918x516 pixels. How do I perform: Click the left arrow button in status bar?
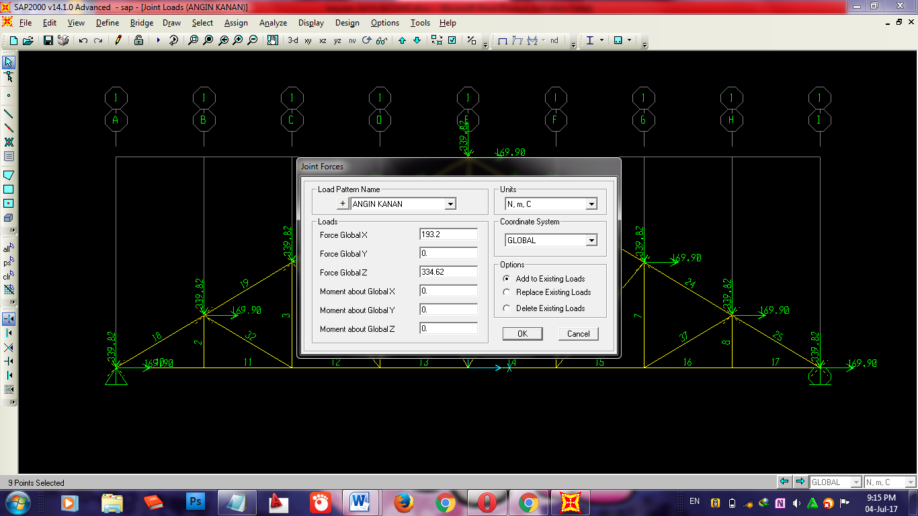pos(784,482)
